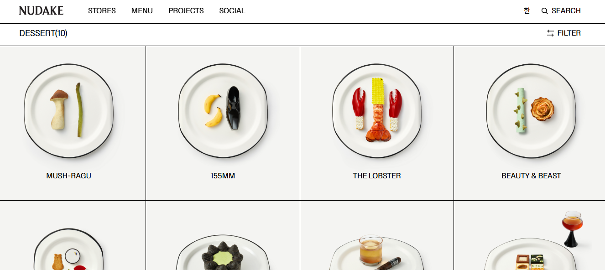Expand the FILTER options

point(569,33)
